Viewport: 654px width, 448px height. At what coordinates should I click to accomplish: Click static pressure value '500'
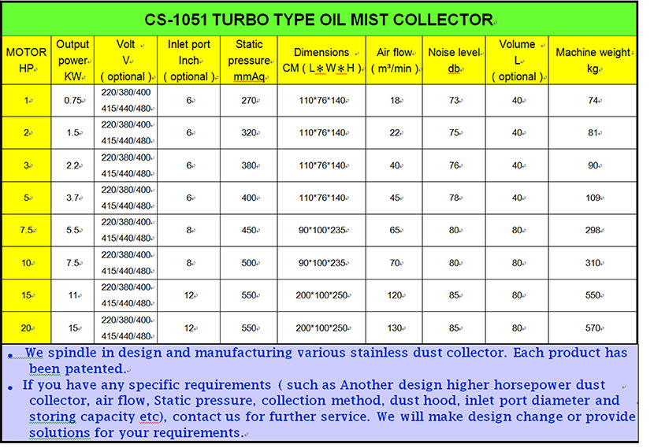249,263
